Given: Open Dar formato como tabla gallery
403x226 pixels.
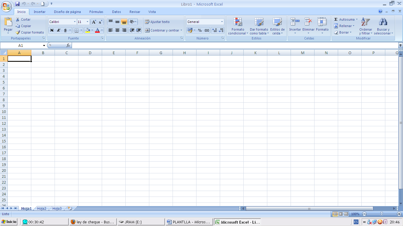Looking at the screenshot, I should click(x=259, y=26).
